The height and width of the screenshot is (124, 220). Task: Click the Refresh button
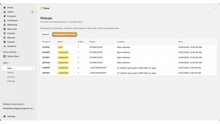tap(46, 34)
